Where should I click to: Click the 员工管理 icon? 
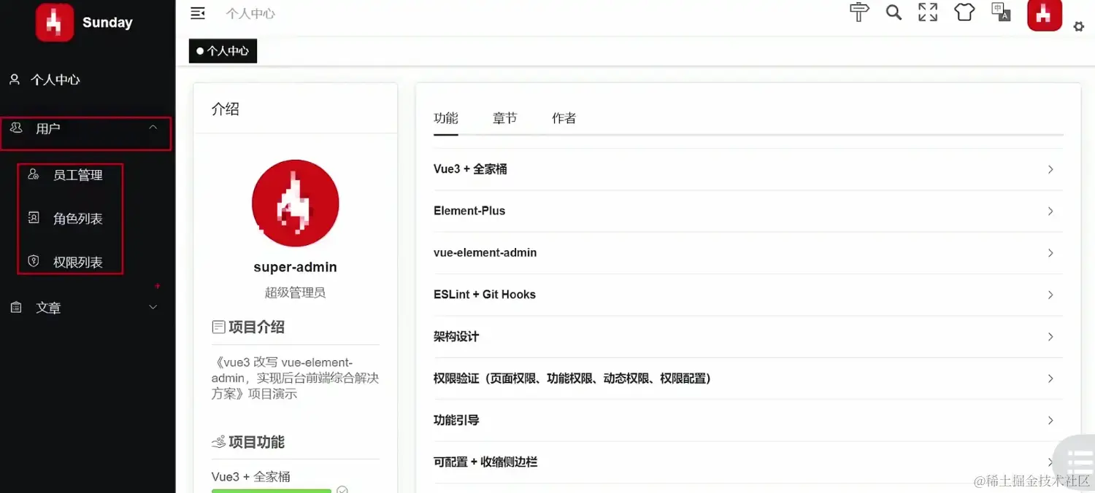33,174
